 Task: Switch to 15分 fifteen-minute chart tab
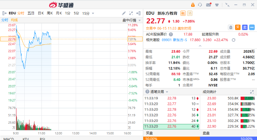tap(86, 13)
